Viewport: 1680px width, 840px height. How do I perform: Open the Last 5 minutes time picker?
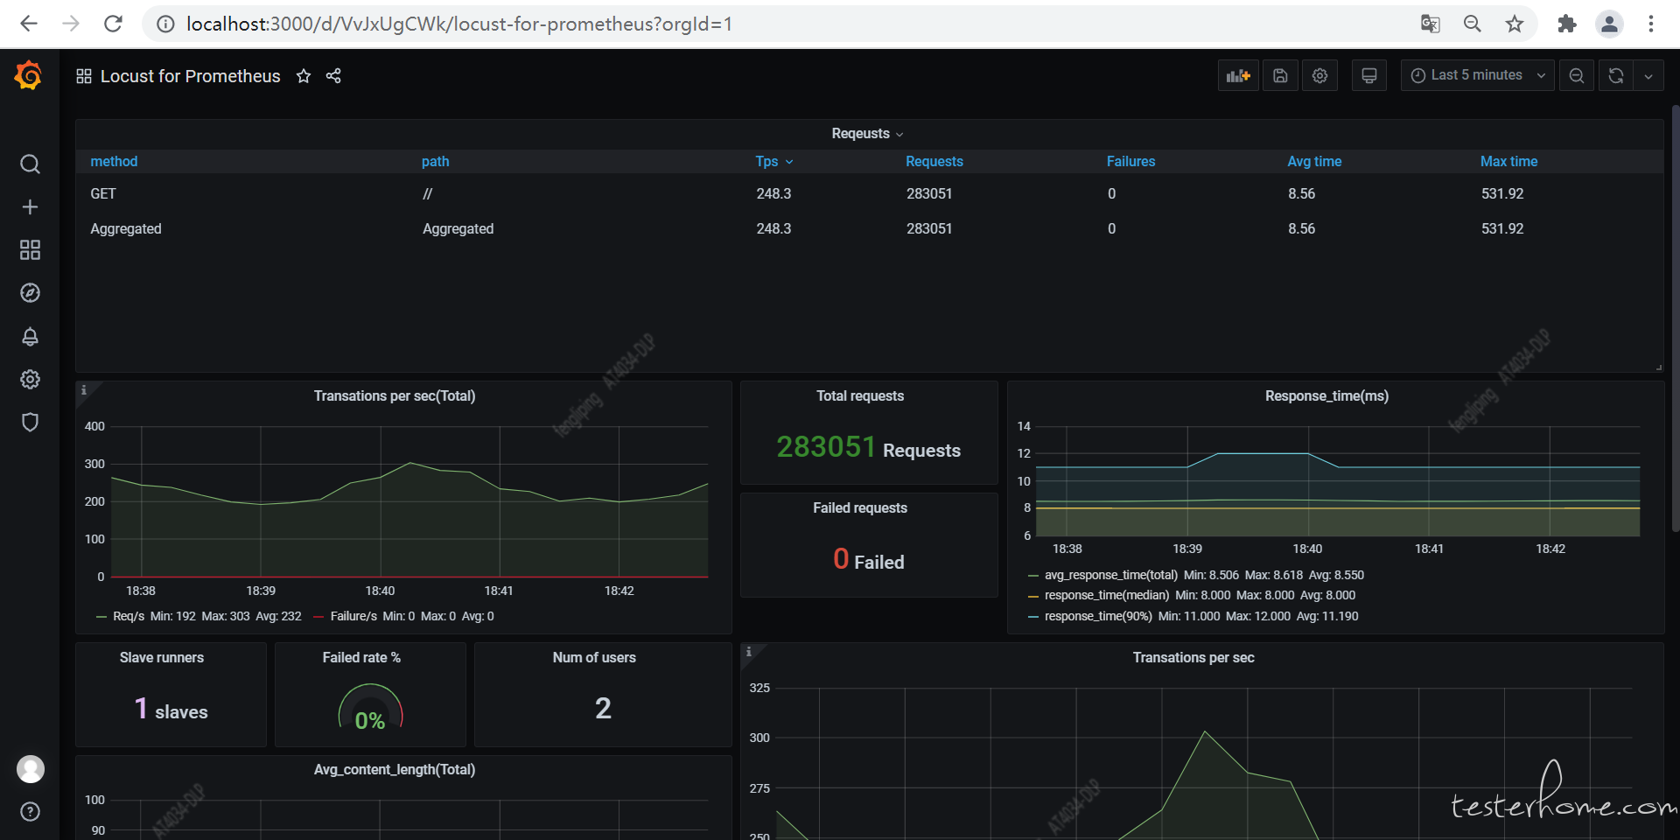coord(1478,75)
